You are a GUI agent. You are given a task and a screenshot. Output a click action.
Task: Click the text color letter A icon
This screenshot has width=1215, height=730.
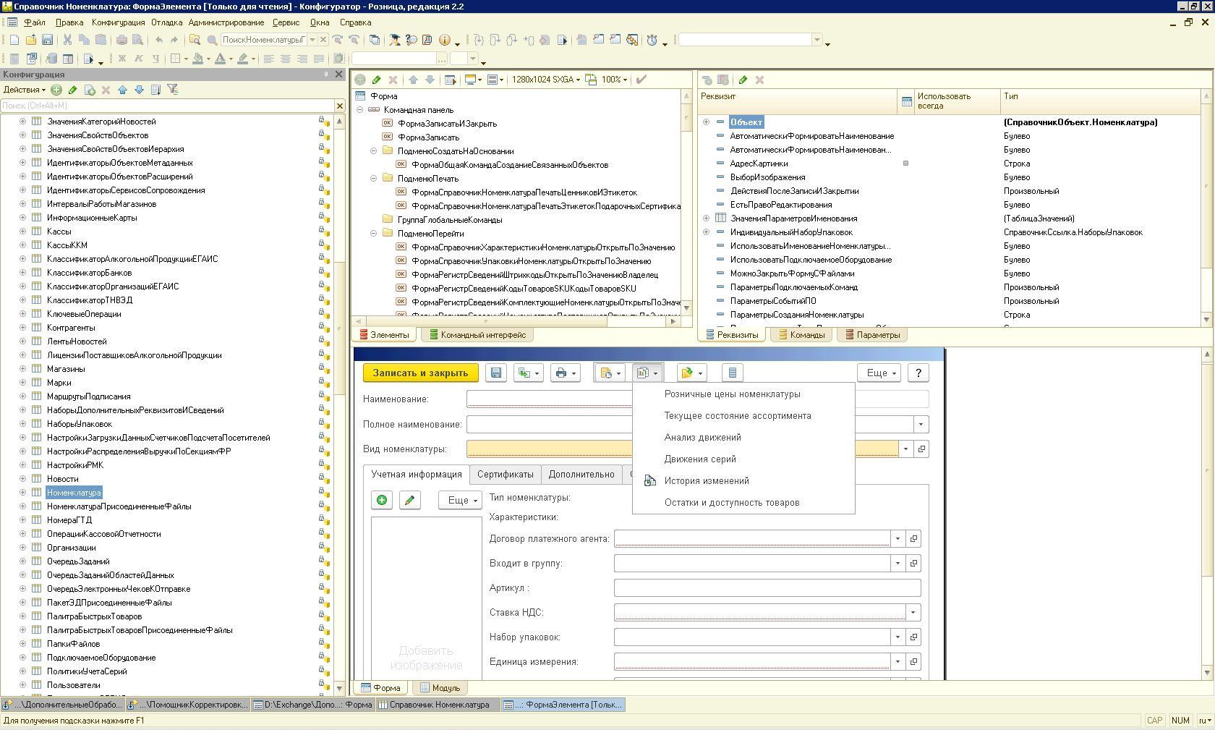click(x=221, y=59)
